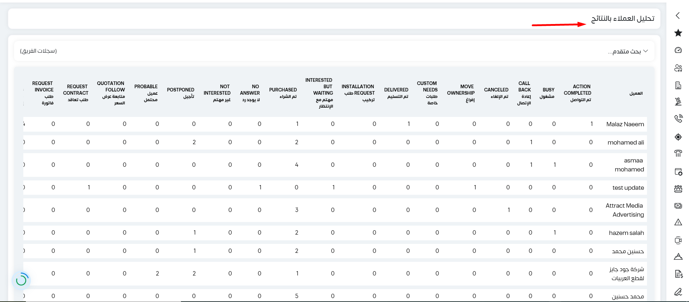Screen dimensions: 689x302
Task: Select customer name 'test update'
Action: [628, 188]
